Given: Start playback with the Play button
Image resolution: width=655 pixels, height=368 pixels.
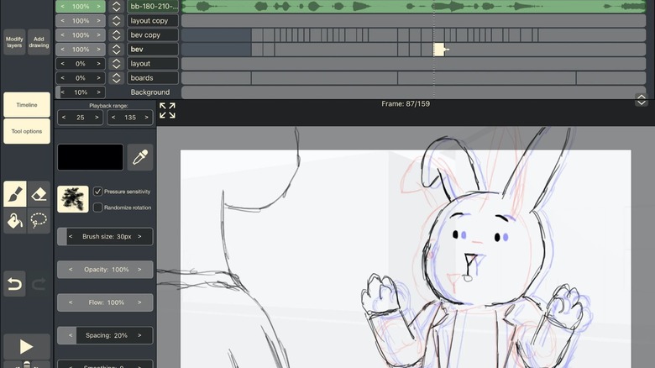Looking at the screenshot, I should pos(27,347).
